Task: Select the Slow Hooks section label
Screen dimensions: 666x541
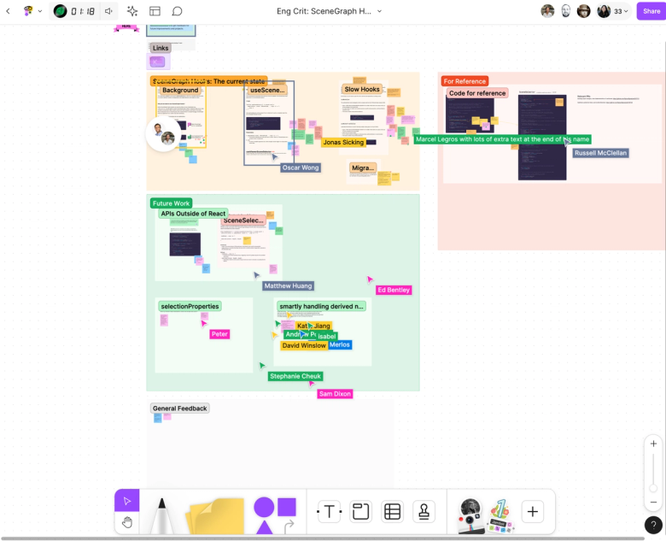Action: pos(362,90)
